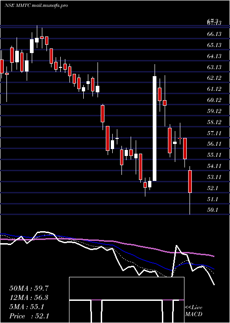230x323 pixels.
Task: Click the 64.13 price axis label
Action: pyautogui.click(x=214, y=56)
